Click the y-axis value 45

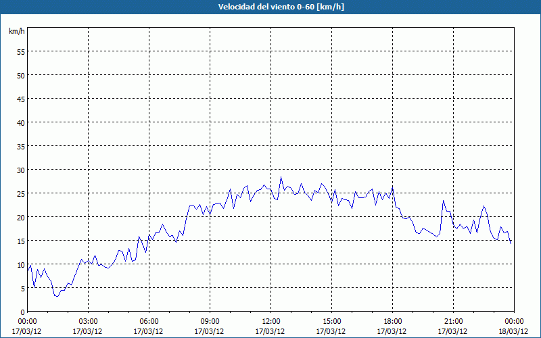point(21,99)
